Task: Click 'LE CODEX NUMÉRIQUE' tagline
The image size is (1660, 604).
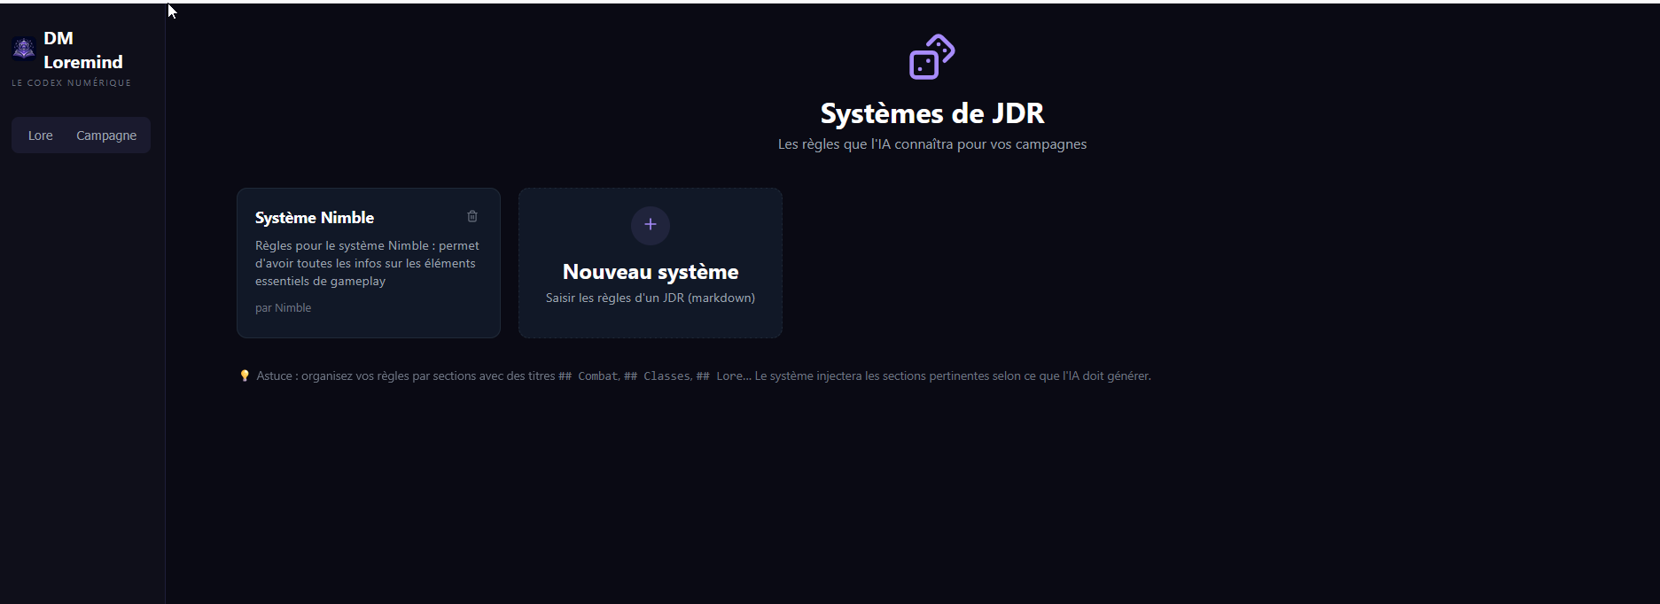Action: [71, 83]
